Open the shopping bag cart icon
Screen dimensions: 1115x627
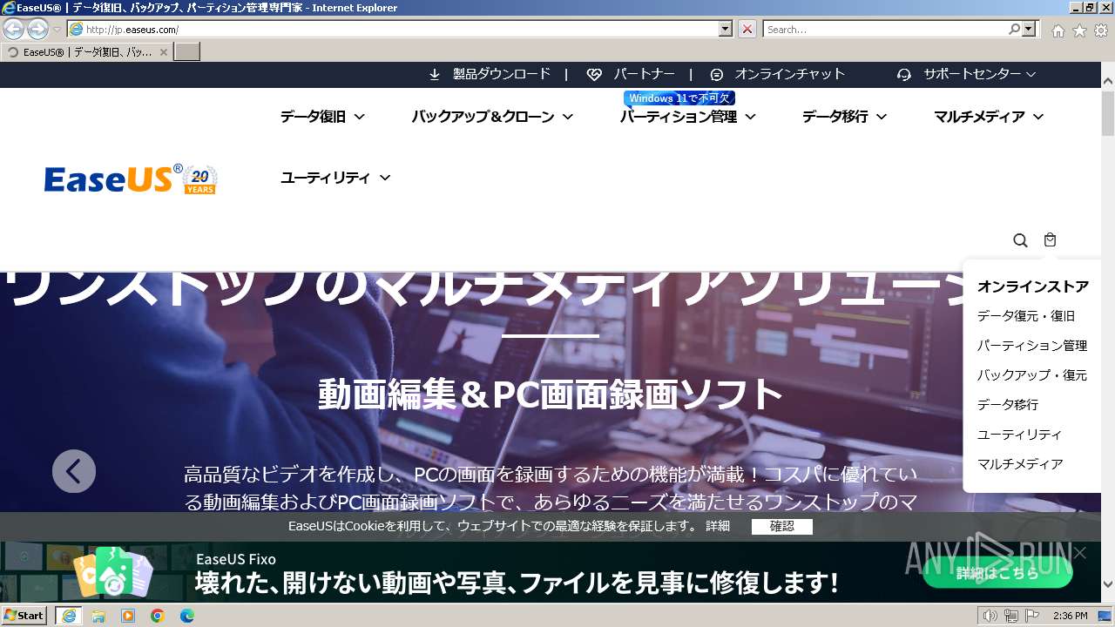point(1050,239)
